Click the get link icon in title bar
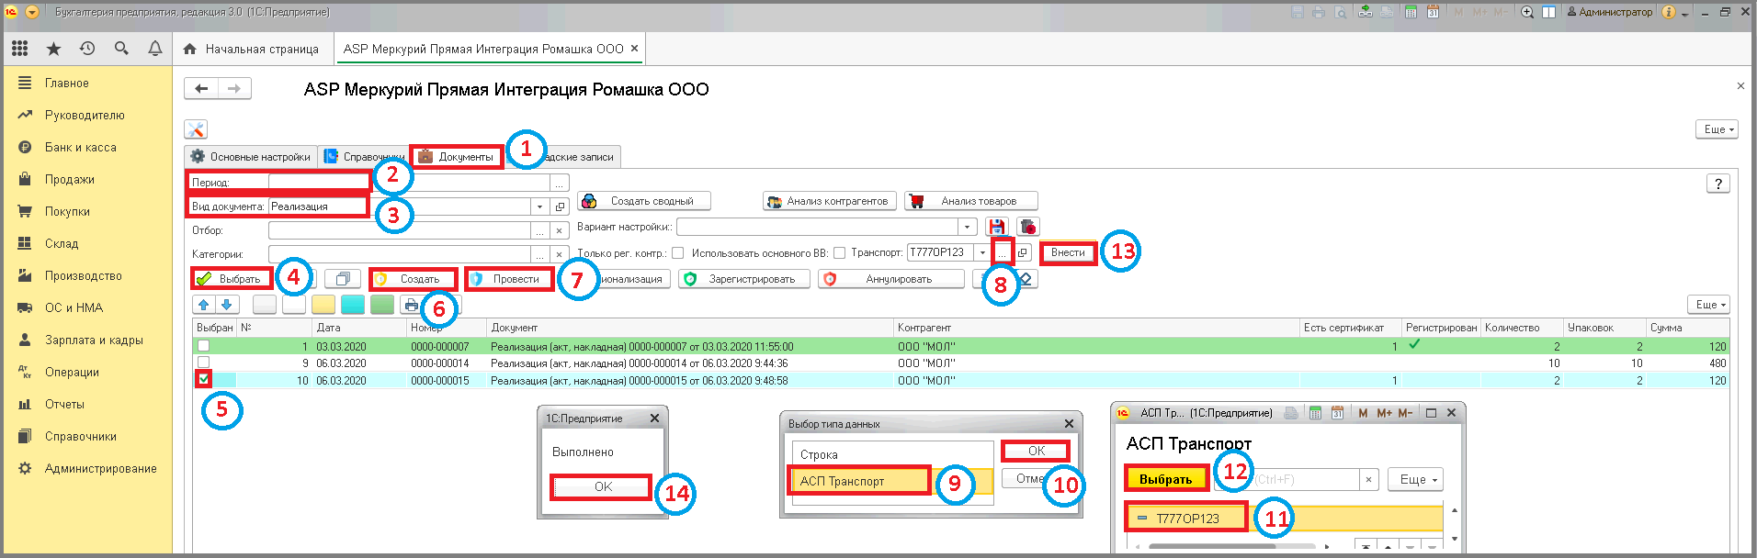 pyautogui.click(x=1365, y=12)
